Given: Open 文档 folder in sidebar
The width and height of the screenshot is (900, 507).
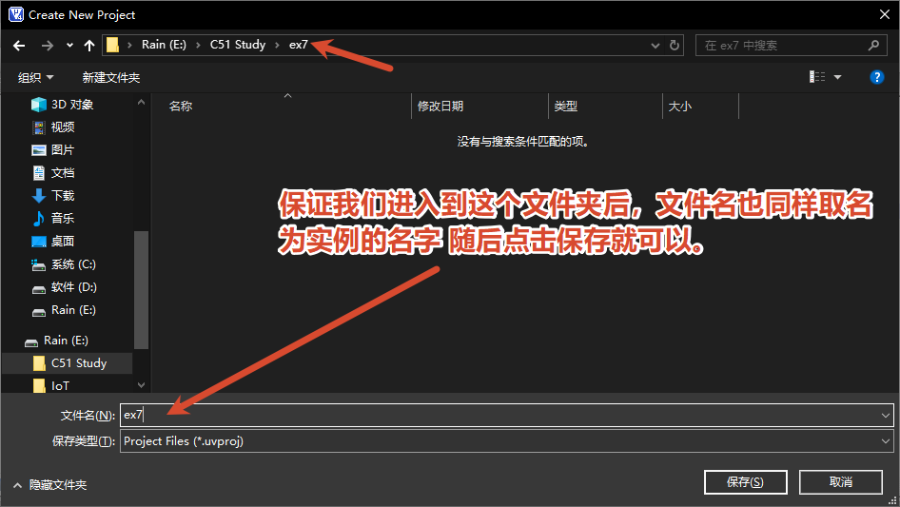Looking at the screenshot, I should [x=63, y=173].
